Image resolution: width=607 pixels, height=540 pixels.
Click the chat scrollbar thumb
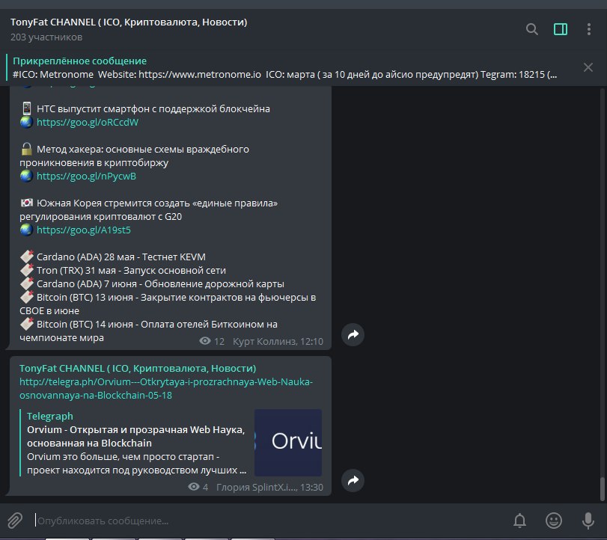click(602, 488)
